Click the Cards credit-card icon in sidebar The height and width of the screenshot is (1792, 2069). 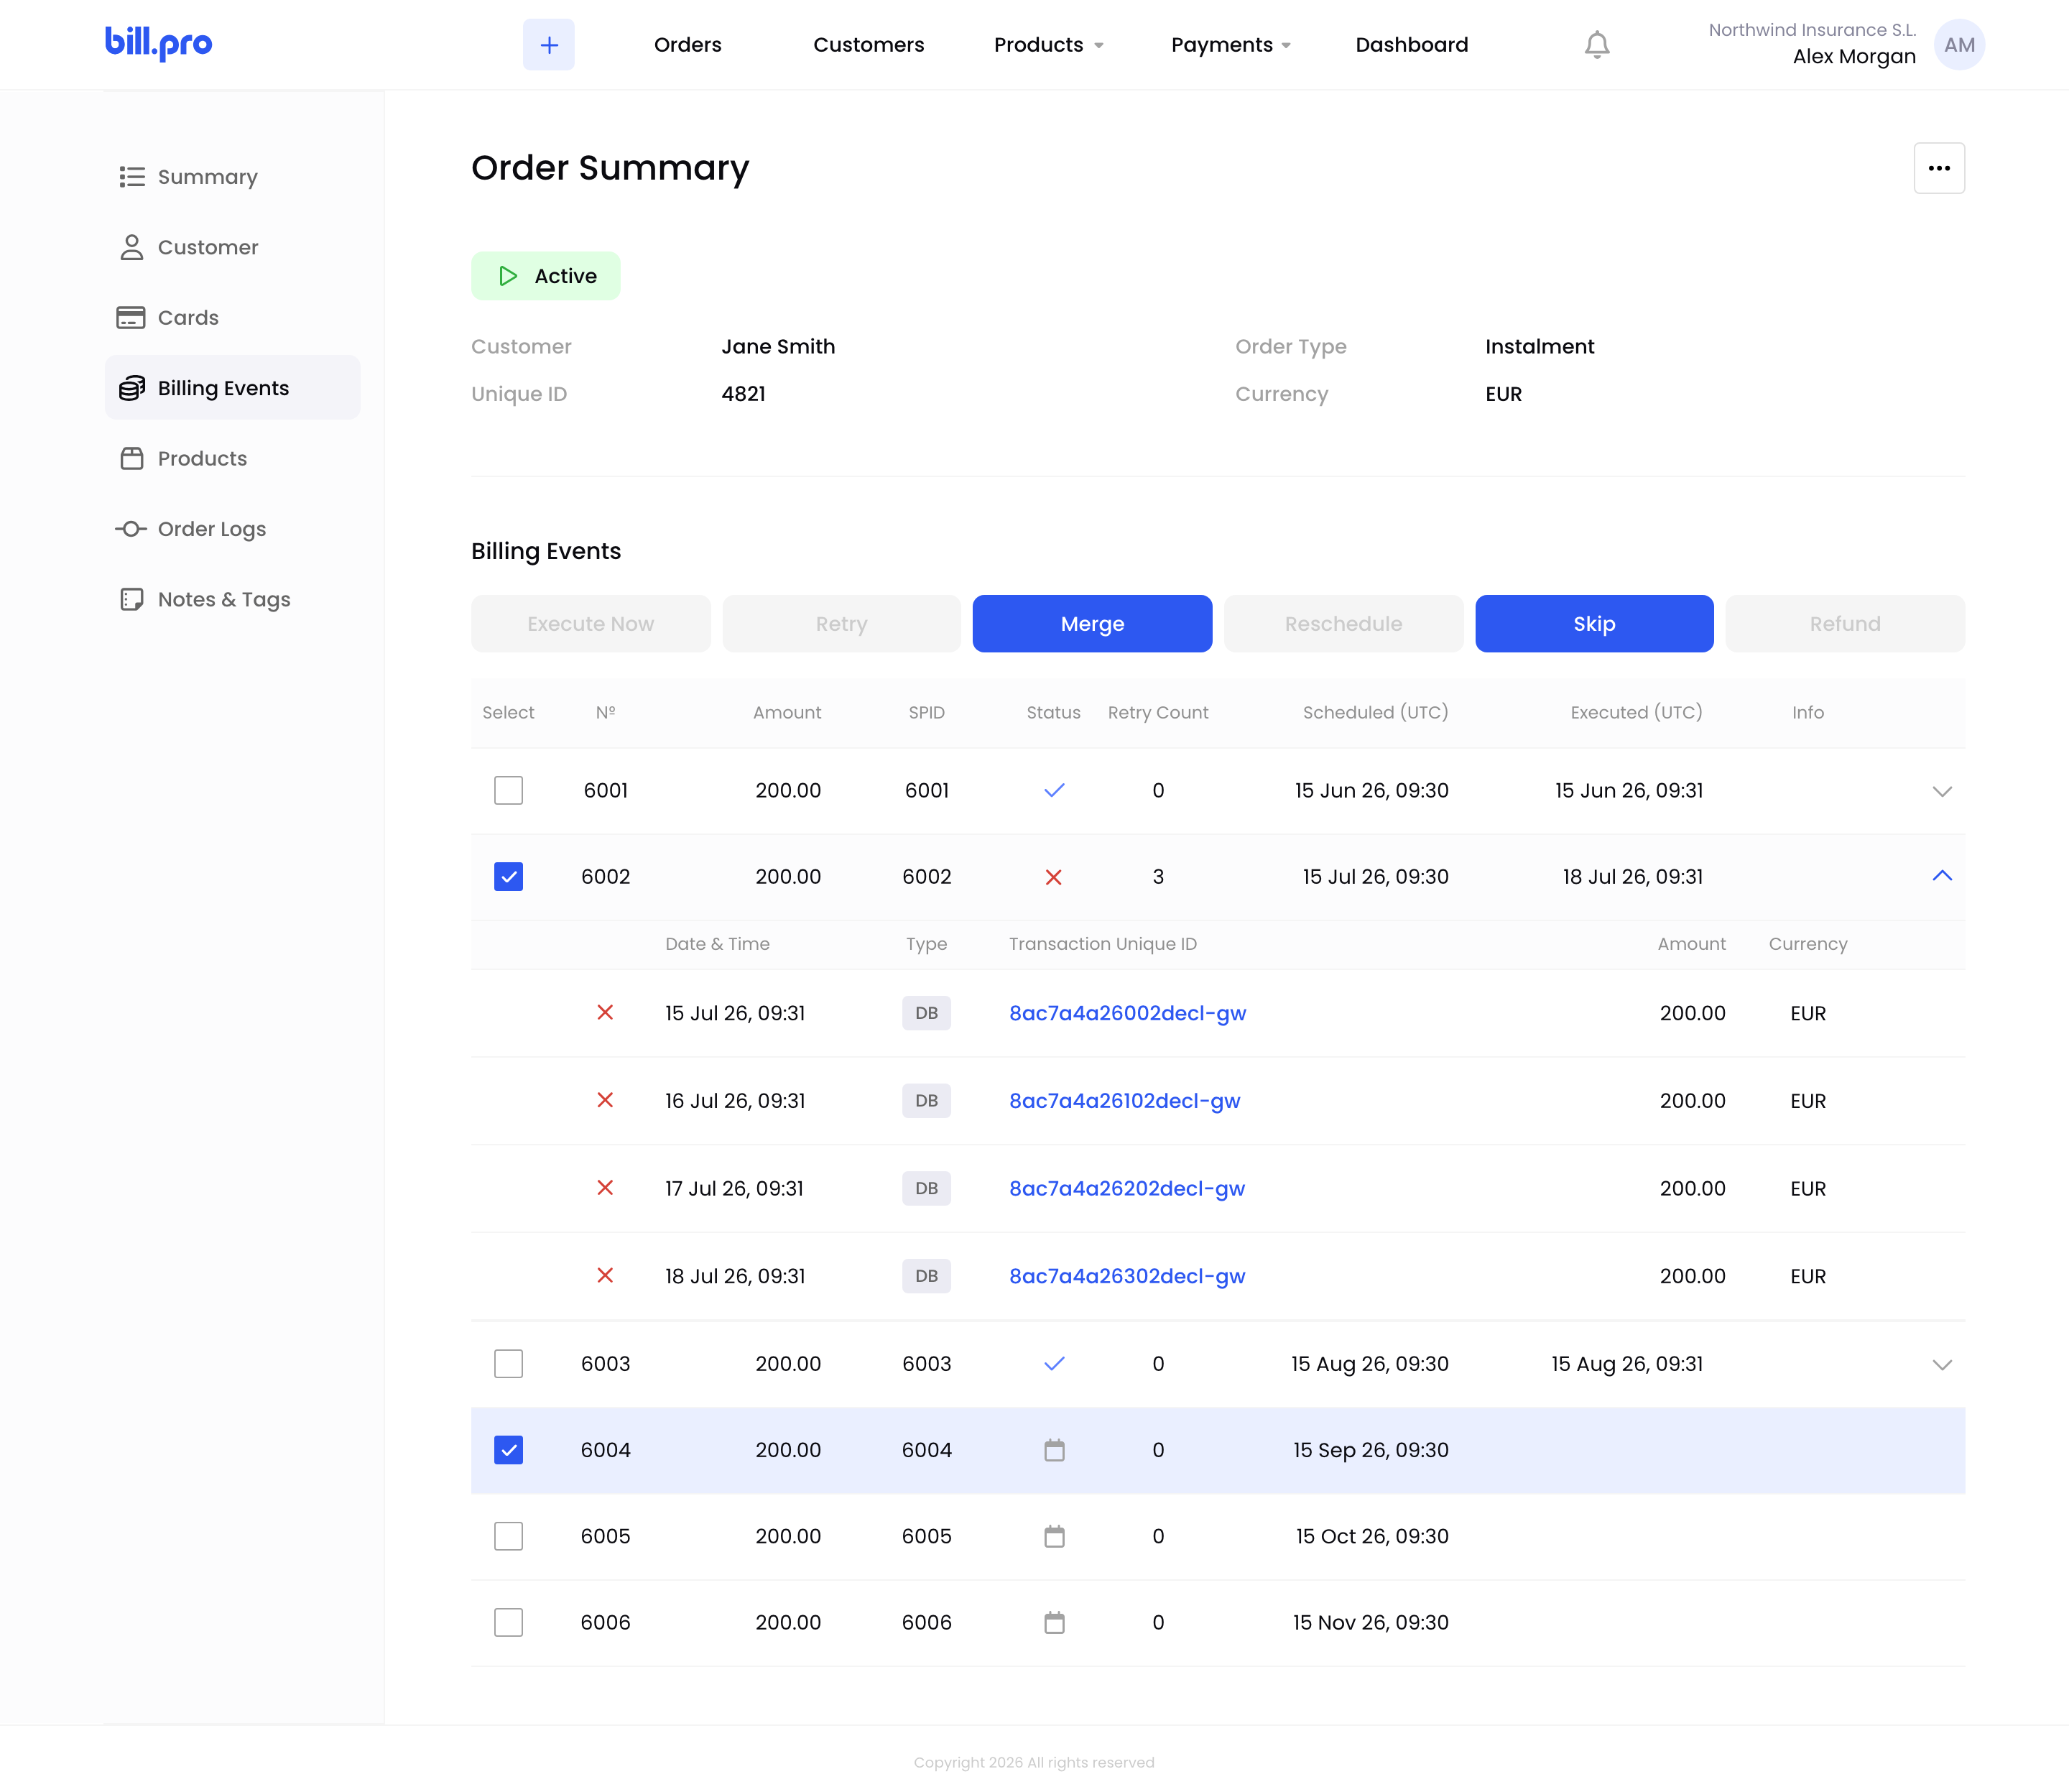pos(131,318)
